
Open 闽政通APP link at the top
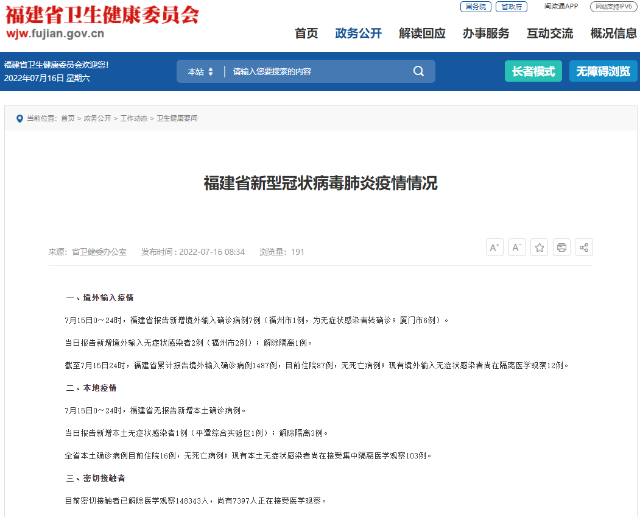tap(561, 7)
